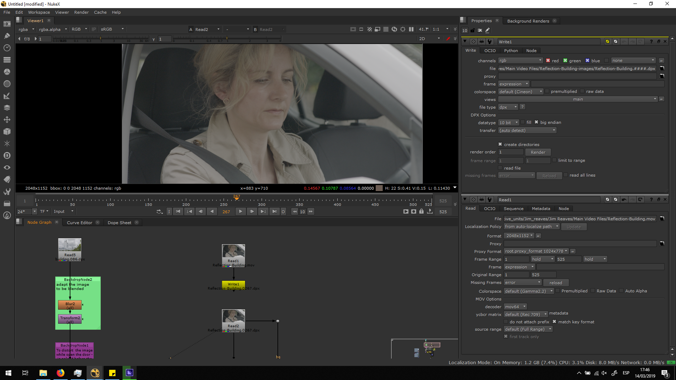
Task: Open the Read1 Colorspace dropdown
Action: [x=528, y=291]
